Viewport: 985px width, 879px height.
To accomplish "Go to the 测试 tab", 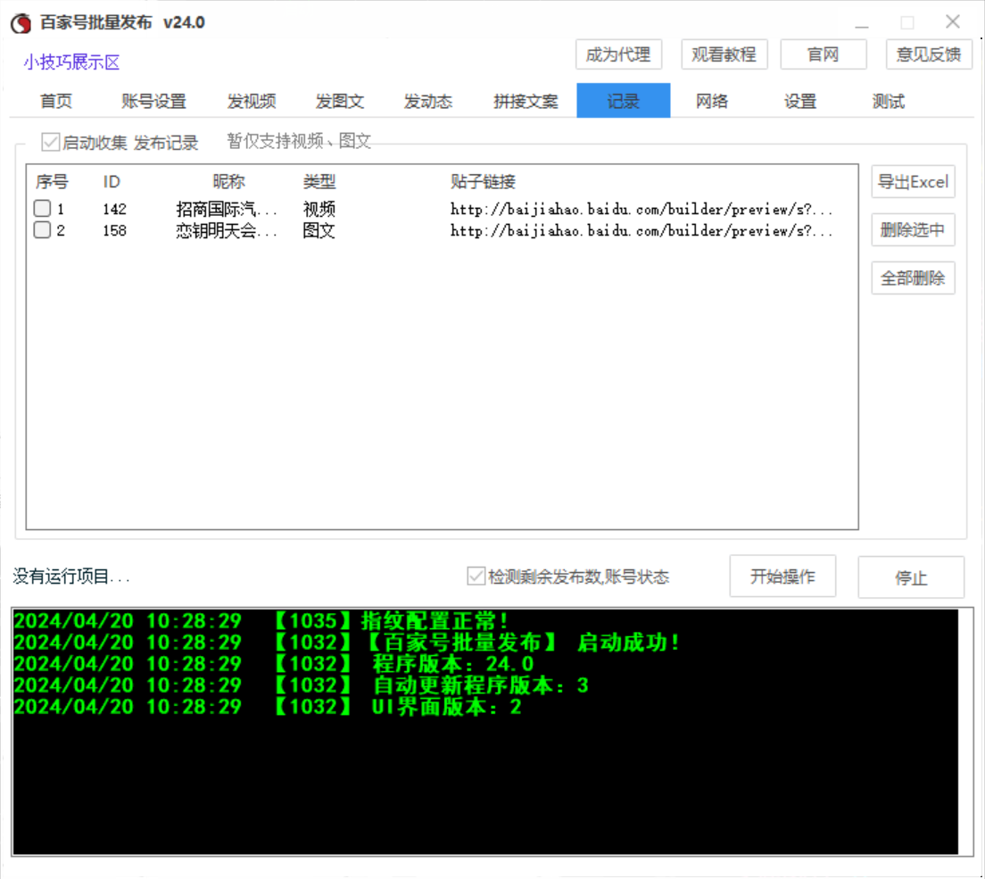I will click(889, 101).
